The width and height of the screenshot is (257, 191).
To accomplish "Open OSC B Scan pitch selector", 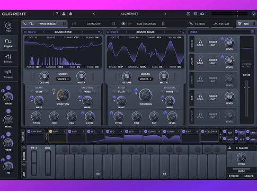I will pos(121,92).
